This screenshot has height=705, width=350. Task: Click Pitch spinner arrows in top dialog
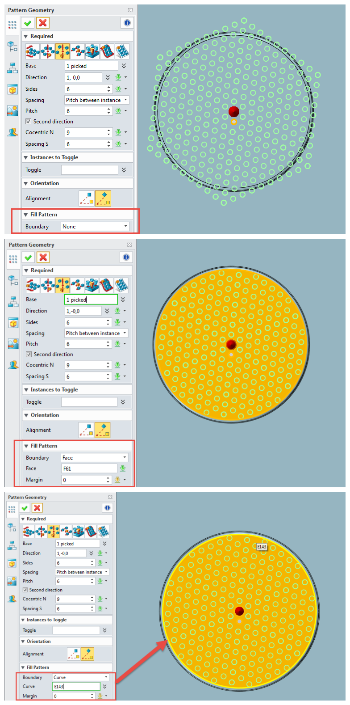click(108, 111)
